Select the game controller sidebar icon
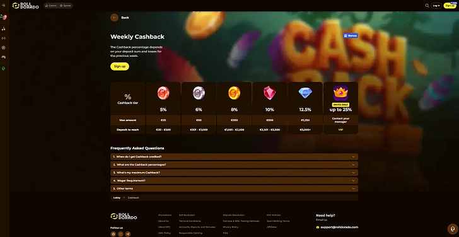 point(4,57)
